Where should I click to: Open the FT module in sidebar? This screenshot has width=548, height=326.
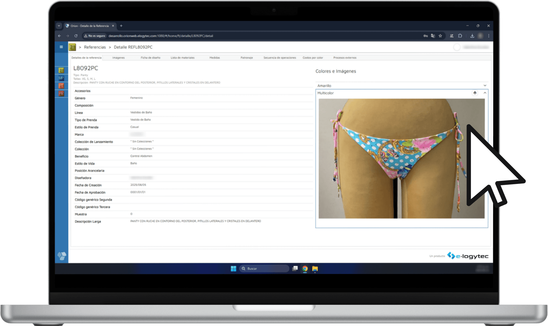coord(61,70)
